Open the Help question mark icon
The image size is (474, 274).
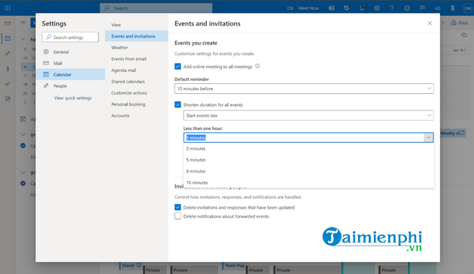point(392,8)
